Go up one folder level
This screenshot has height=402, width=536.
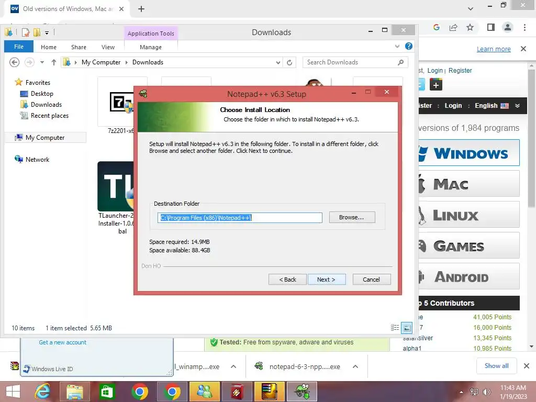54,62
